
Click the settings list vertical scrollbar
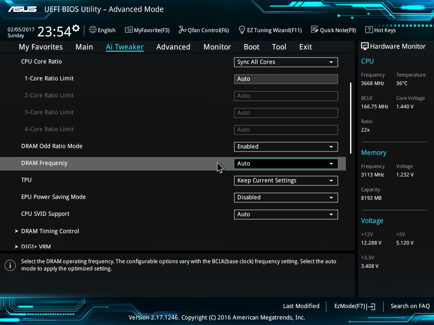click(x=351, y=118)
